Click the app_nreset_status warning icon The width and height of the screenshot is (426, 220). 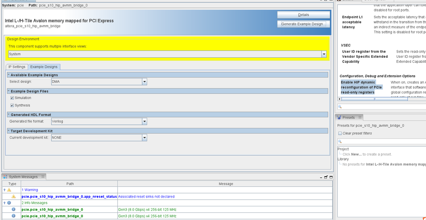(14, 197)
